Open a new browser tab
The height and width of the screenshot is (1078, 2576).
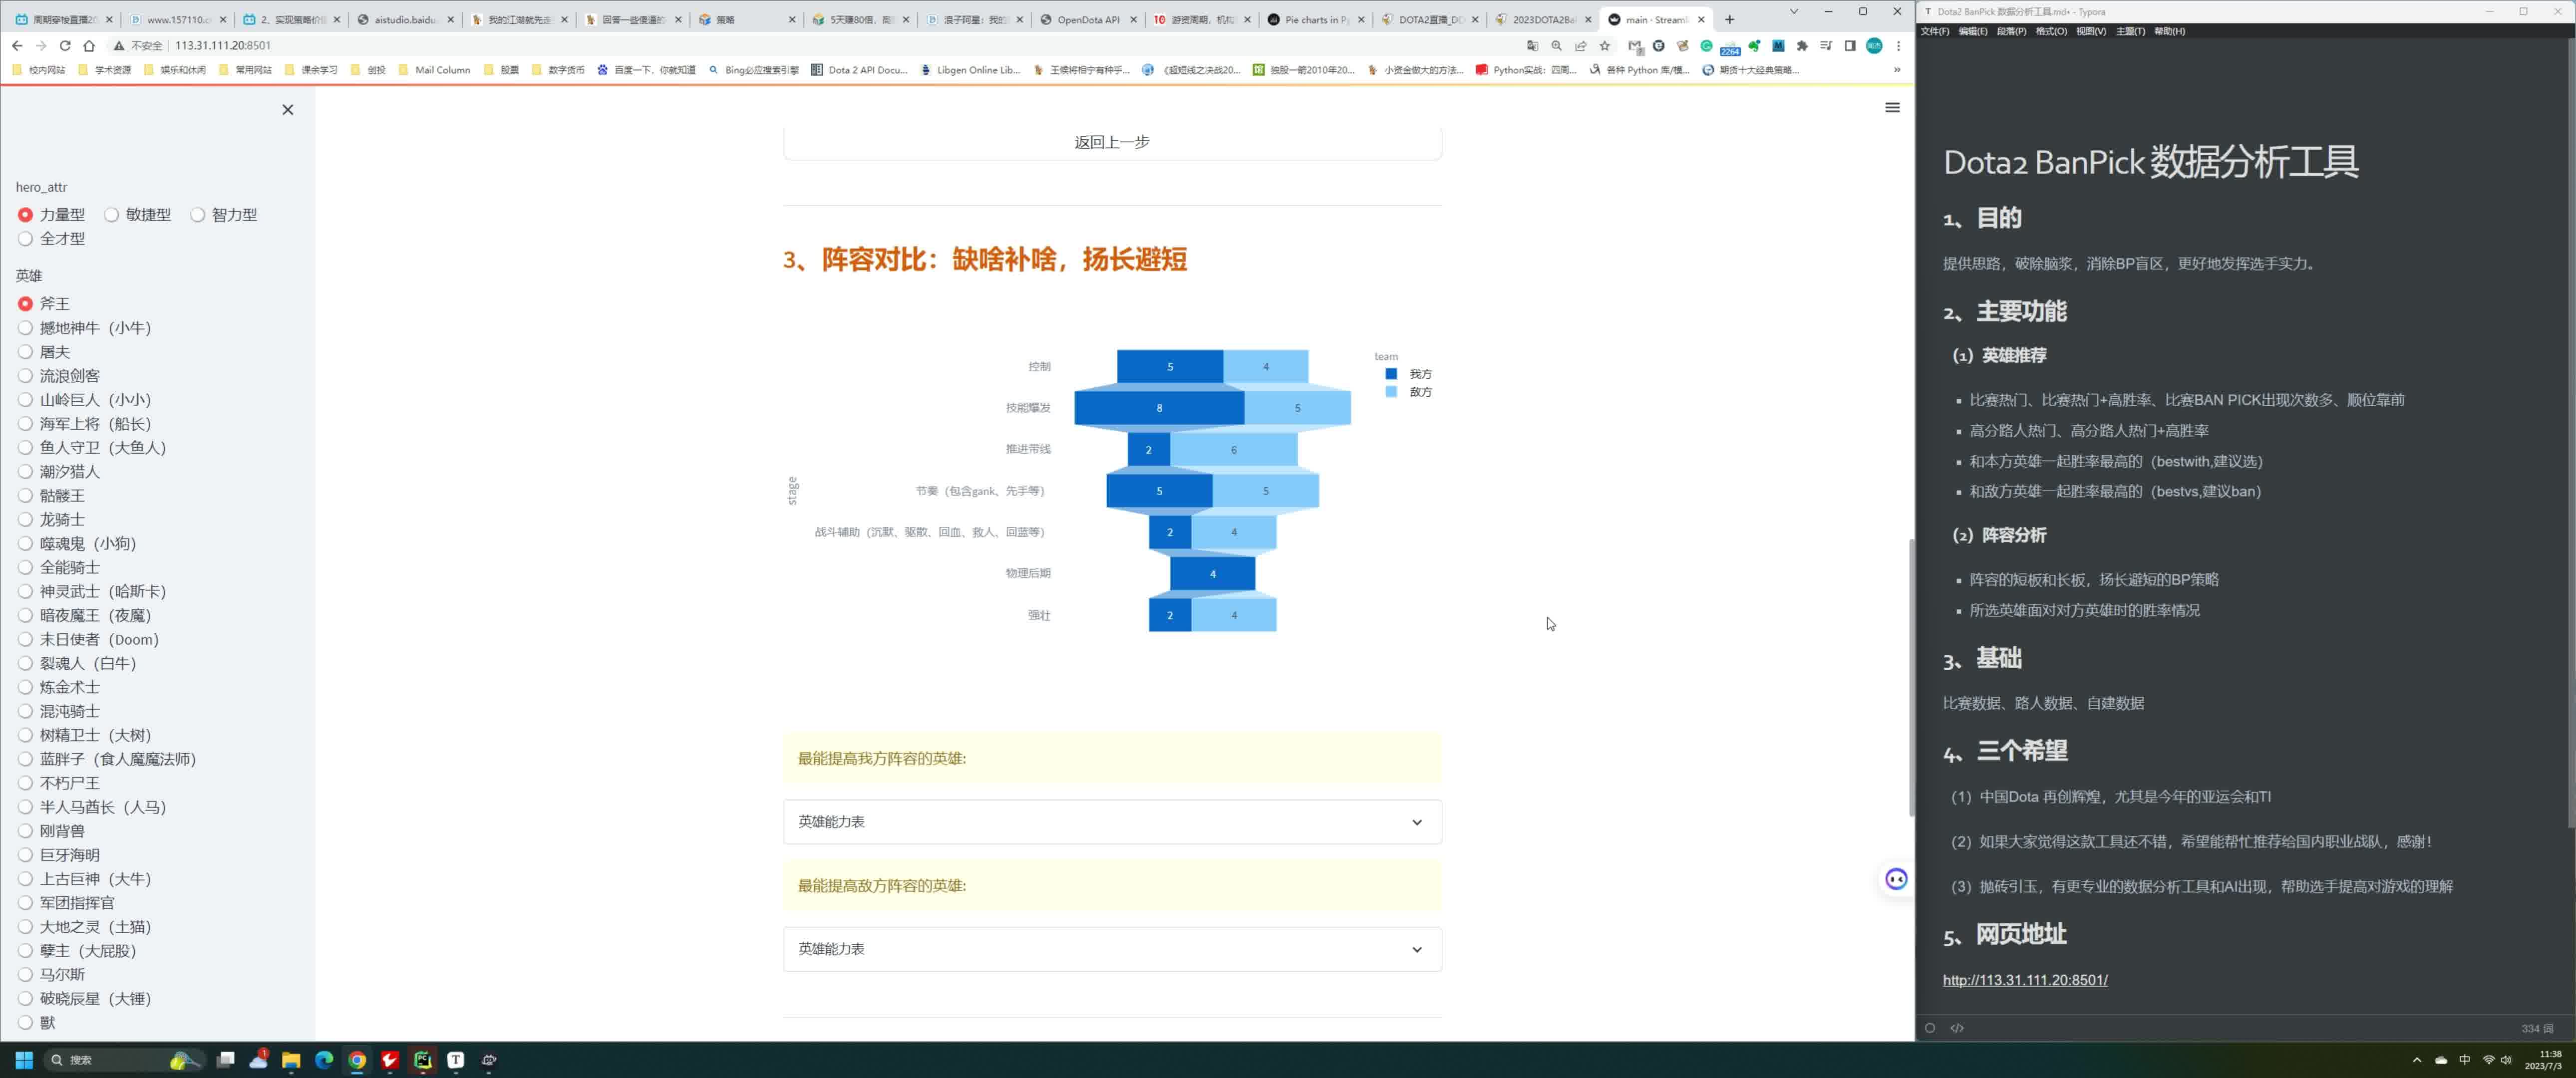tap(1729, 19)
